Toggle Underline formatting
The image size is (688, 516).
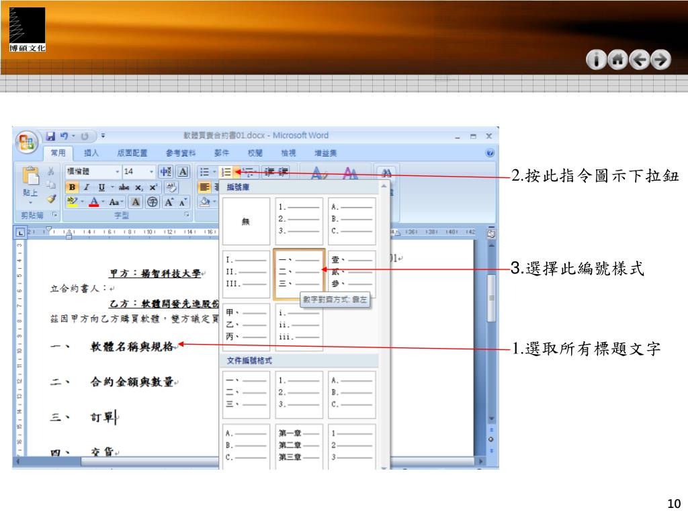(101, 187)
